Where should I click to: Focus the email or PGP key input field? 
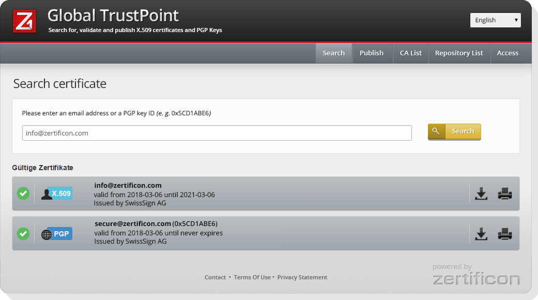[x=217, y=133]
